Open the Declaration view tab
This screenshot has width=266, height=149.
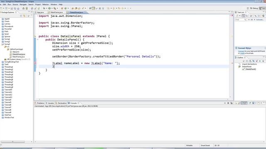[x=61, y=103]
